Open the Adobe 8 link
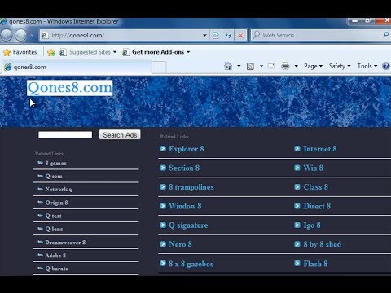 pyautogui.click(x=55, y=256)
